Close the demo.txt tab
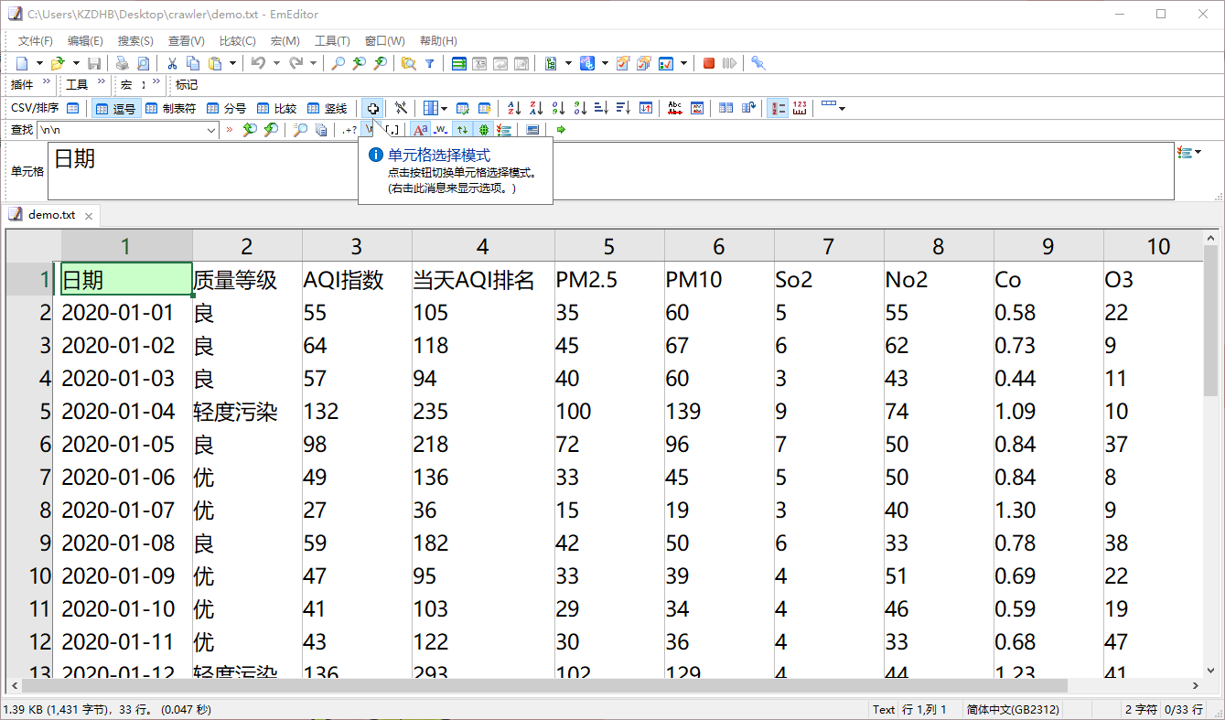The image size is (1225, 720). (x=89, y=216)
